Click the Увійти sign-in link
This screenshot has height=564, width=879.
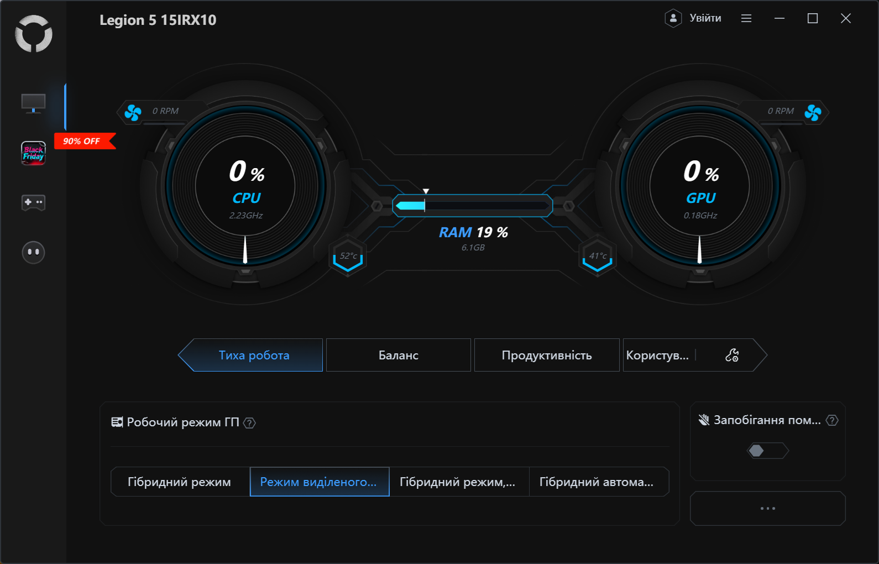coord(705,18)
